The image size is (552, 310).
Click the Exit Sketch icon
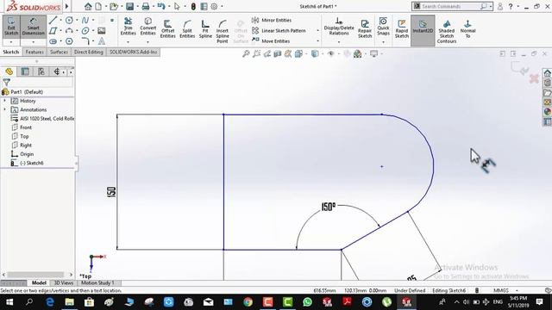tap(11, 27)
